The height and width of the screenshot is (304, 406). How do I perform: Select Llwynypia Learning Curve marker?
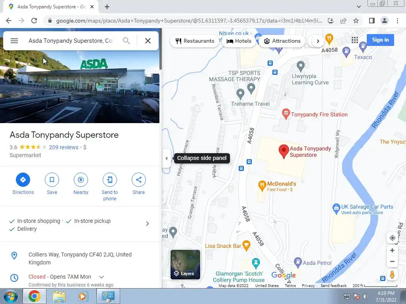coord(301,66)
